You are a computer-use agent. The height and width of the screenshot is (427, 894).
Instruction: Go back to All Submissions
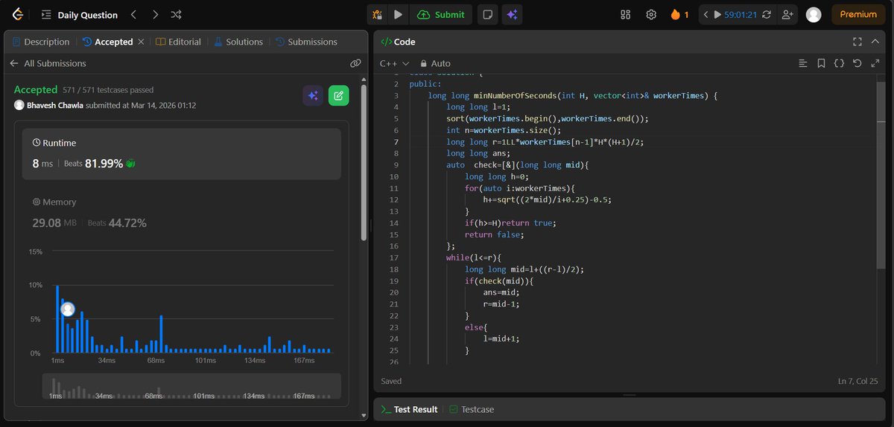48,63
